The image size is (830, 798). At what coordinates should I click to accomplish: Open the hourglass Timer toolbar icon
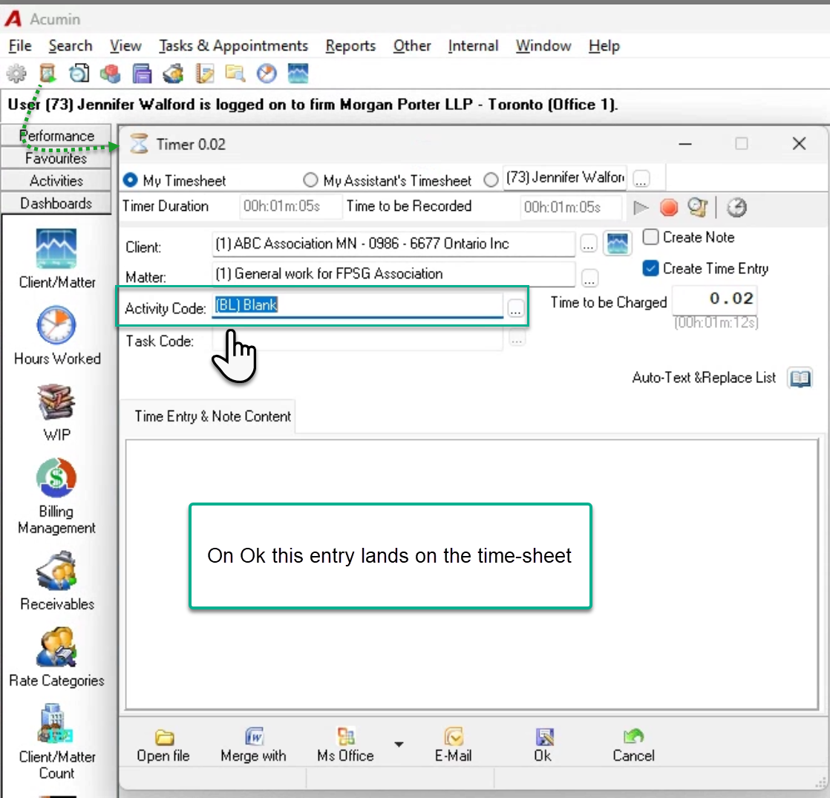pos(48,73)
